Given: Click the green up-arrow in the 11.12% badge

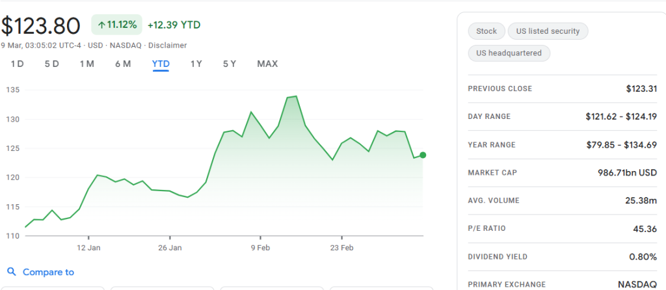Looking at the screenshot, I should tap(101, 25).
